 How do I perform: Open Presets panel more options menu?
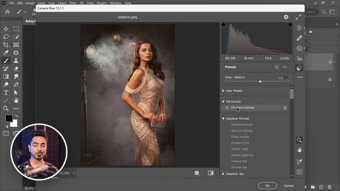click(285, 67)
